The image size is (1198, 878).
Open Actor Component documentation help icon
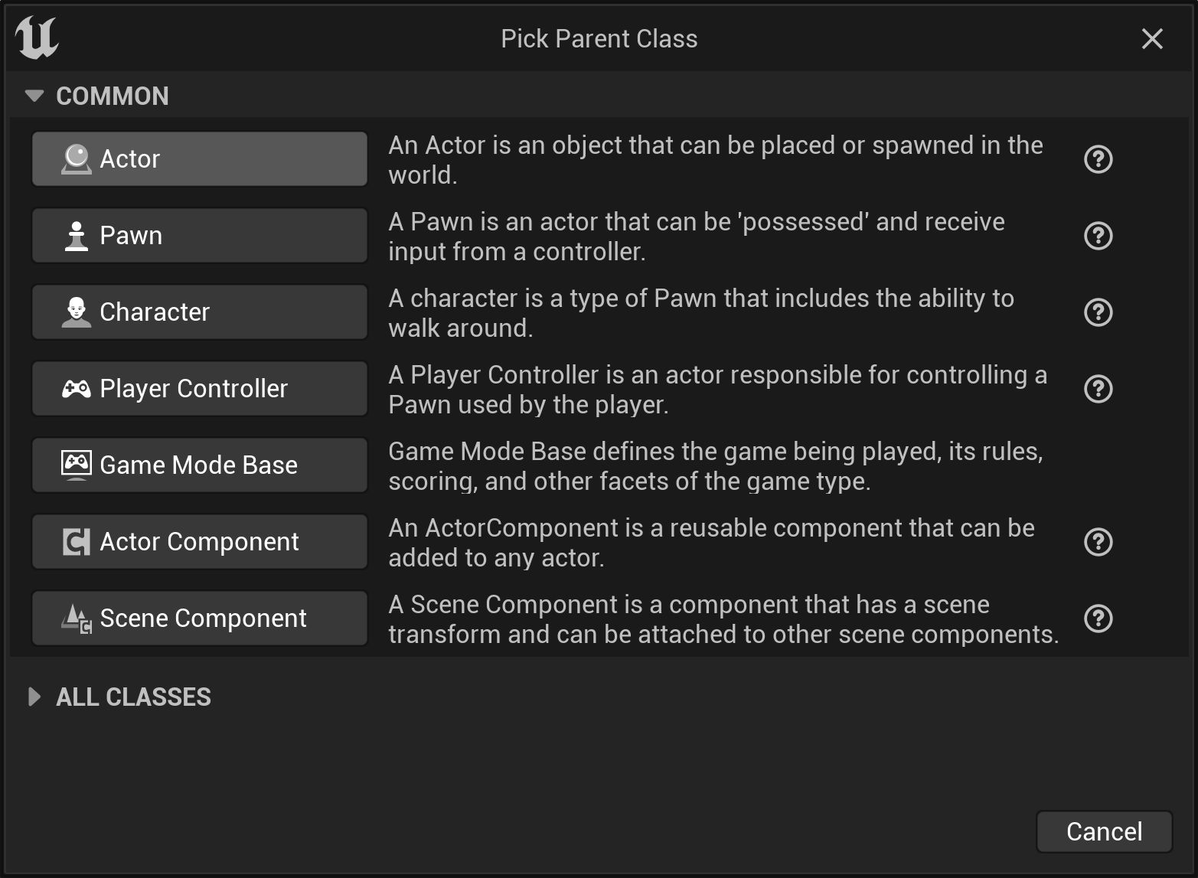click(1098, 542)
